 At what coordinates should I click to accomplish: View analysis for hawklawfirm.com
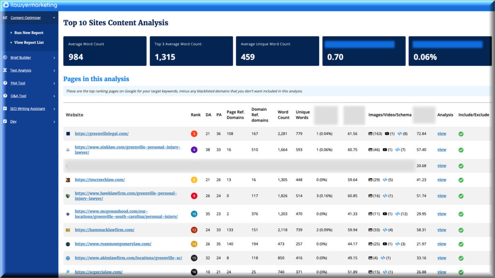442,196
